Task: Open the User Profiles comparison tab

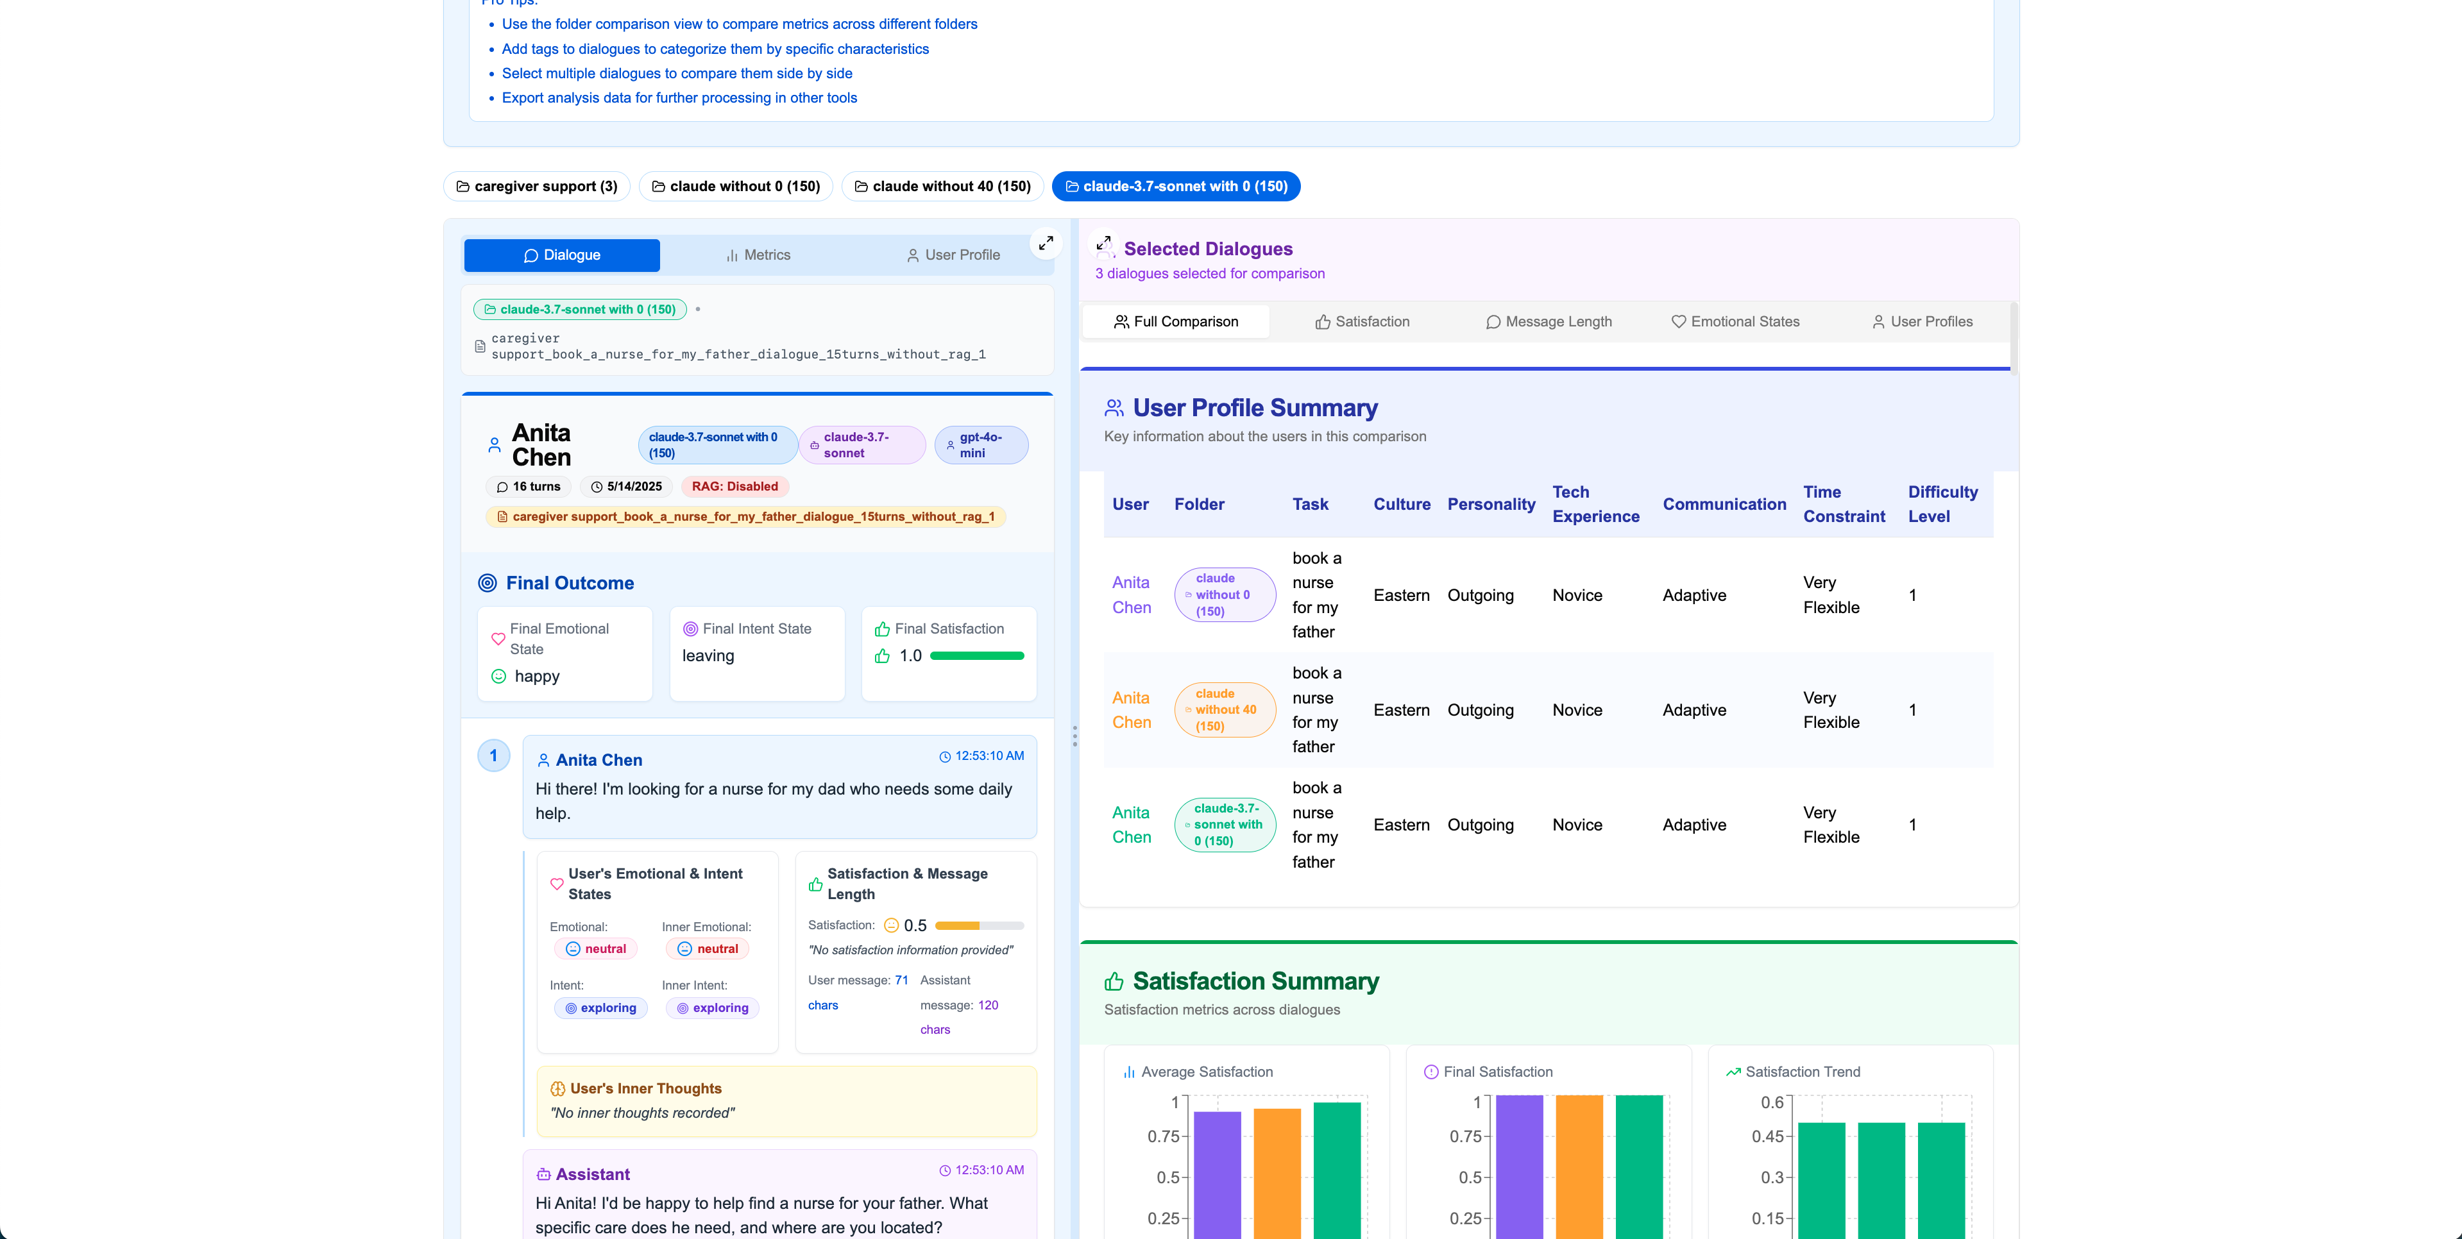Action: (x=1921, y=322)
